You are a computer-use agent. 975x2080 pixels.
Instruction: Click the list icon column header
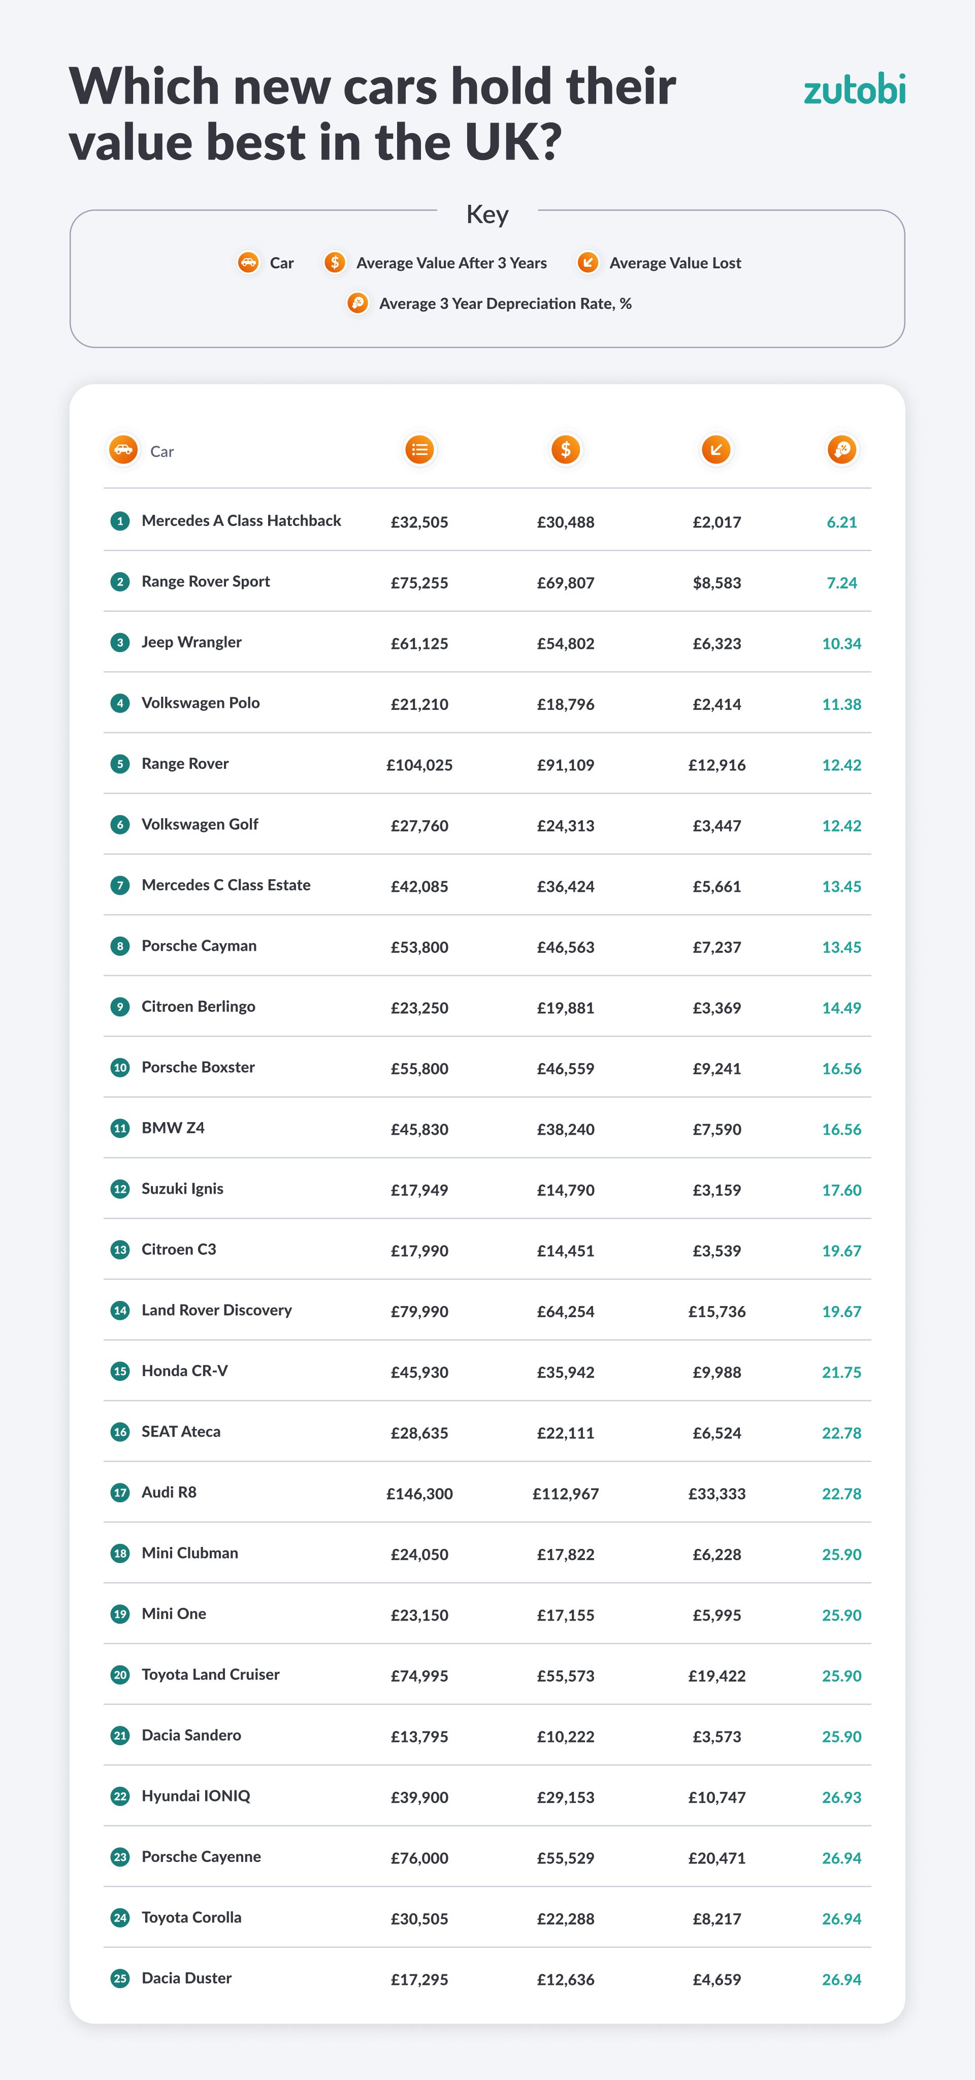[x=419, y=450]
